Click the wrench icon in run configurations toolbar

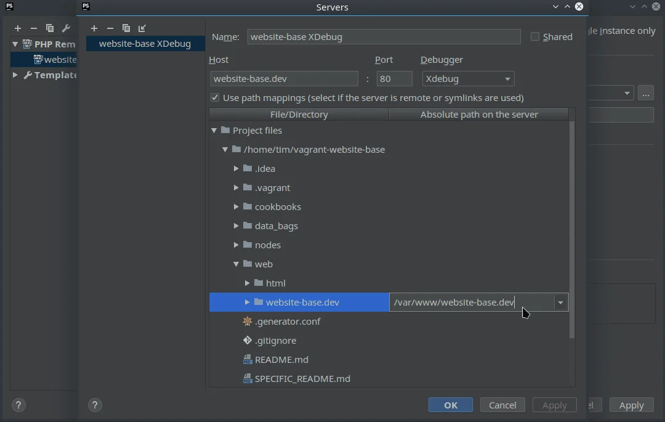[x=66, y=28]
